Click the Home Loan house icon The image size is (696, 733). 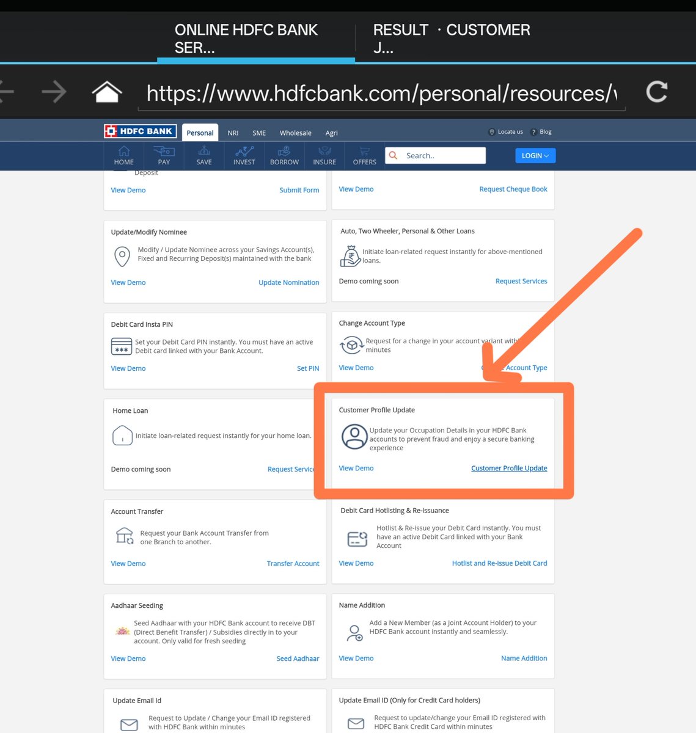click(122, 436)
